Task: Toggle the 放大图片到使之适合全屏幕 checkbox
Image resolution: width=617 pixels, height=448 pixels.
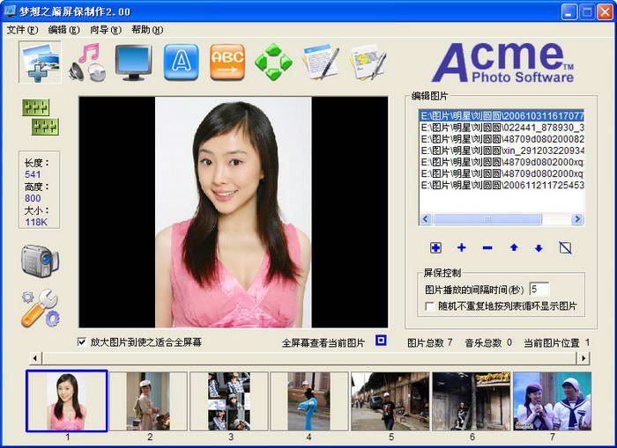Action: (x=83, y=342)
